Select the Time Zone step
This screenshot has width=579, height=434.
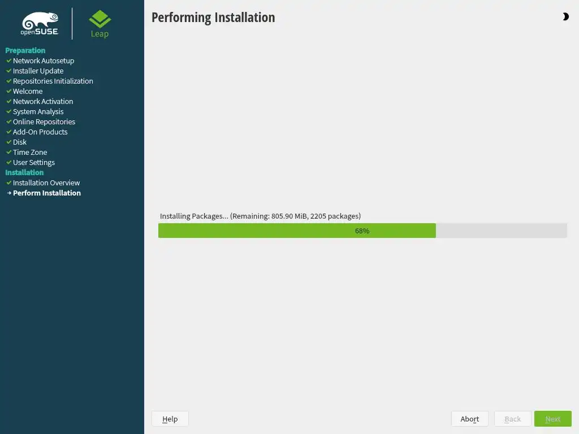pos(30,152)
